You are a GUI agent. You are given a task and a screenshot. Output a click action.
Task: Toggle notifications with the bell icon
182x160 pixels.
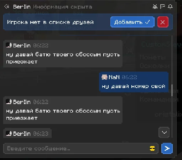point(170,6)
